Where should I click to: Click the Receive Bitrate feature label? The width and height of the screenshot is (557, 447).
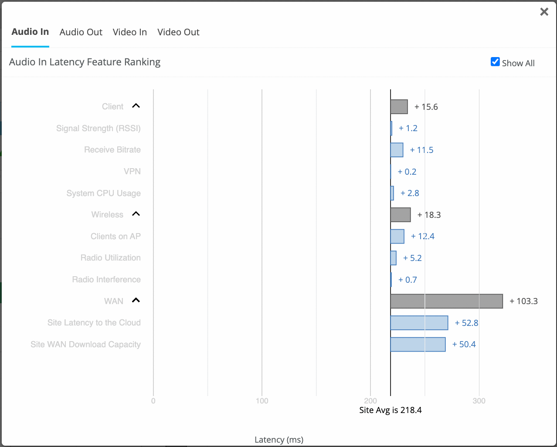click(x=112, y=149)
